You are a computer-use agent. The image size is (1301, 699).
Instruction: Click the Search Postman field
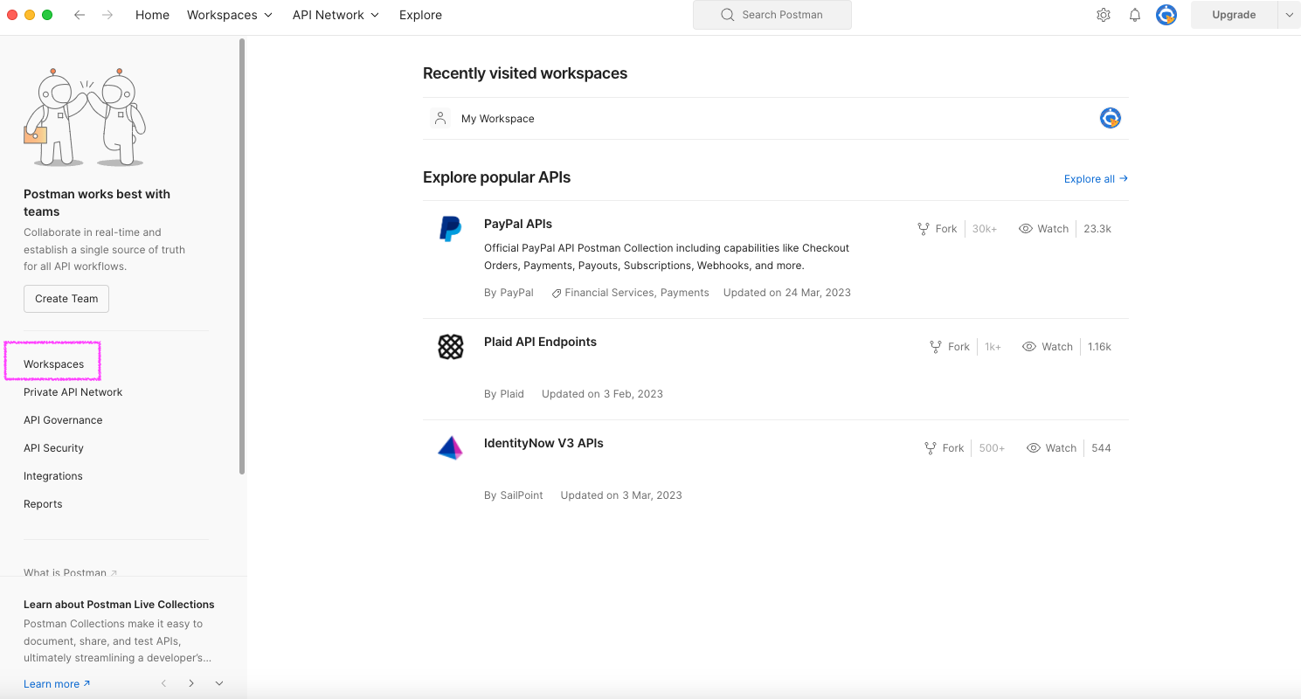point(772,15)
